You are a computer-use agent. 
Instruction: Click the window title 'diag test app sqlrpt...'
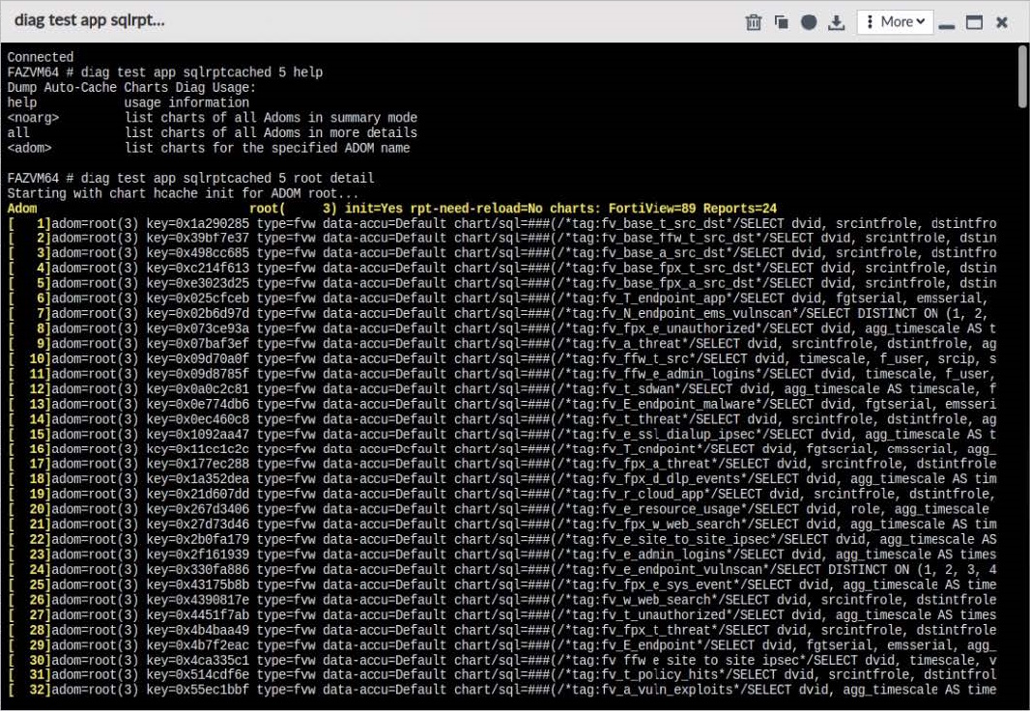coord(89,20)
